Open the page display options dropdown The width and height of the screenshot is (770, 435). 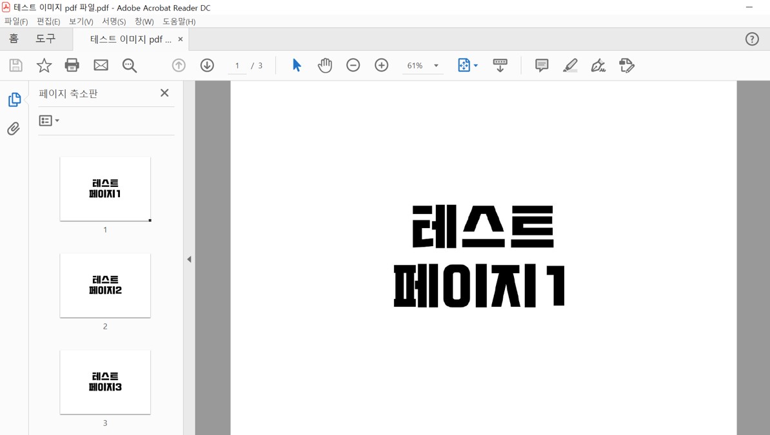475,65
